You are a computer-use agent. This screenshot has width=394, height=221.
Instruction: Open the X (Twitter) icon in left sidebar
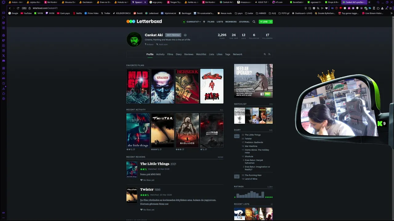(3, 56)
